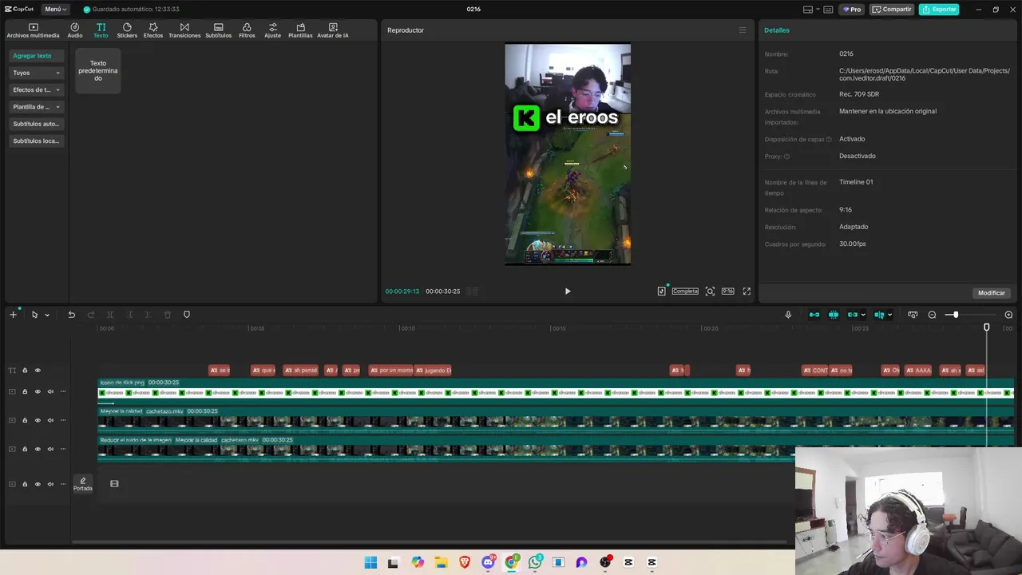Hide the Icono de Kick png track
The height and width of the screenshot is (575, 1022).
point(38,391)
